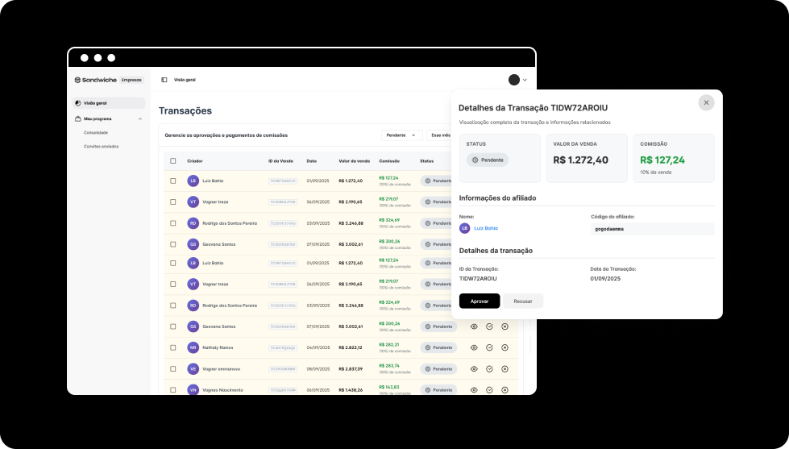Open Luiz Bahia affiliate link in dialog
The image size is (789, 449).
[485, 228]
